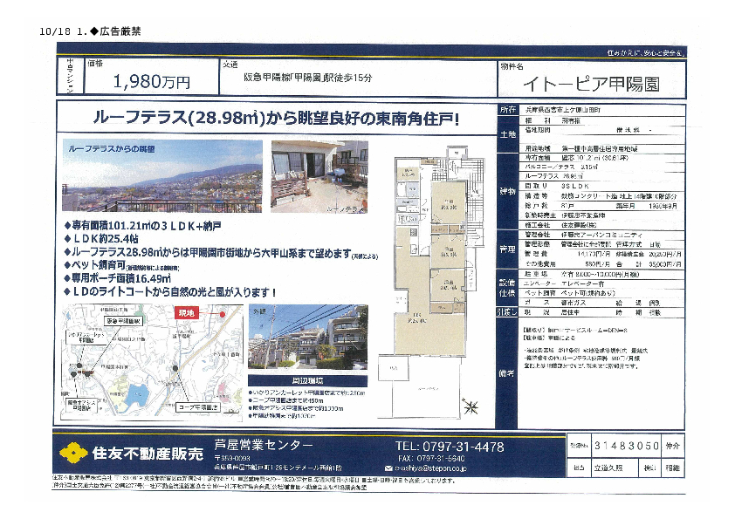
Task: Select the 管理 section label
Action: point(507,249)
